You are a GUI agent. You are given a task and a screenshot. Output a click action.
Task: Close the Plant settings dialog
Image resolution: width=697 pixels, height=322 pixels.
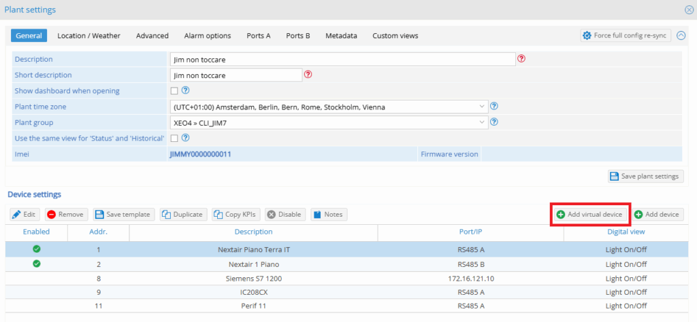(689, 10)
